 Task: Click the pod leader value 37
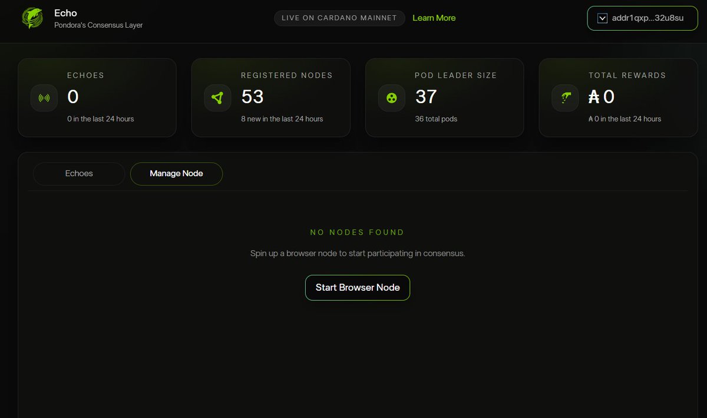click(426, 97)
